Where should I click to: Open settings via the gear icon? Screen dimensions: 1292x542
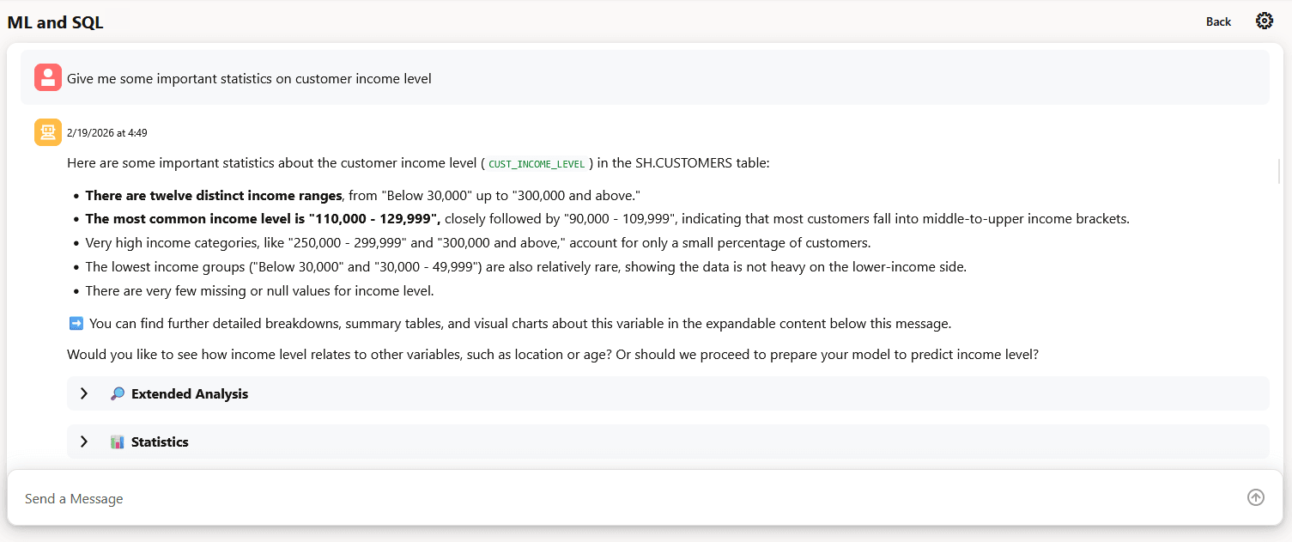1264,21
